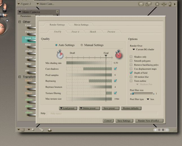The image size is (182, 146).
Task: Enable the Smooth polygons option
Action: (131, 61)
